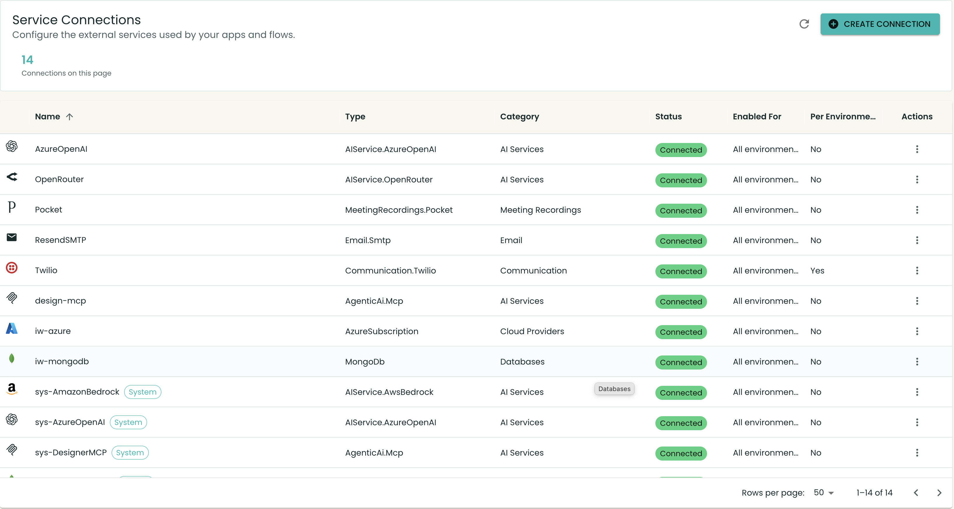Click the red Twilio logo icon
Screen dimensions: 954x509
pyautogui.click(x=12, y=268)
